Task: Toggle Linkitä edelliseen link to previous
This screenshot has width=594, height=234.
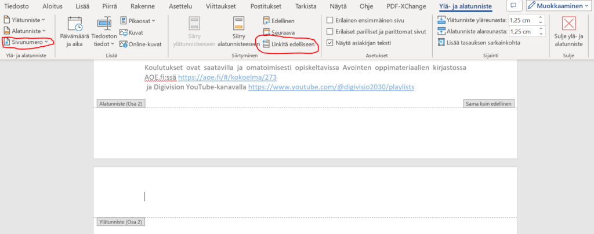Action: click(289, 44)
